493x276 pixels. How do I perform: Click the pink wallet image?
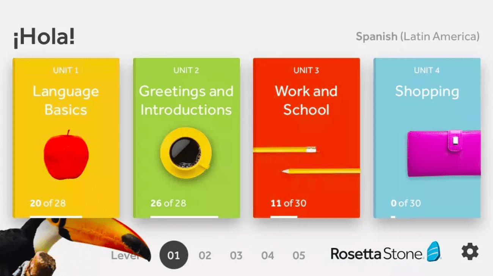tap(444, 154)
